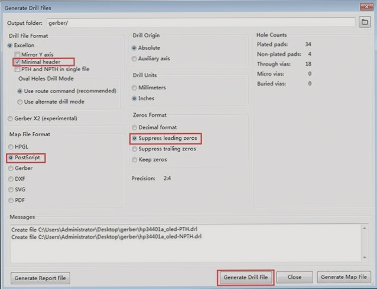
Task: Click the Plated pads count 34
Action: (308, 44)
